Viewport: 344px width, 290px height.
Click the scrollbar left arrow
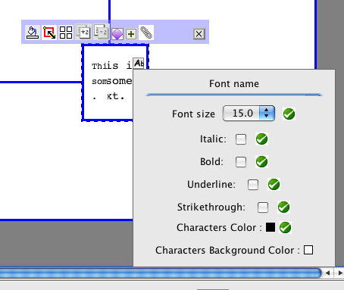328,273
